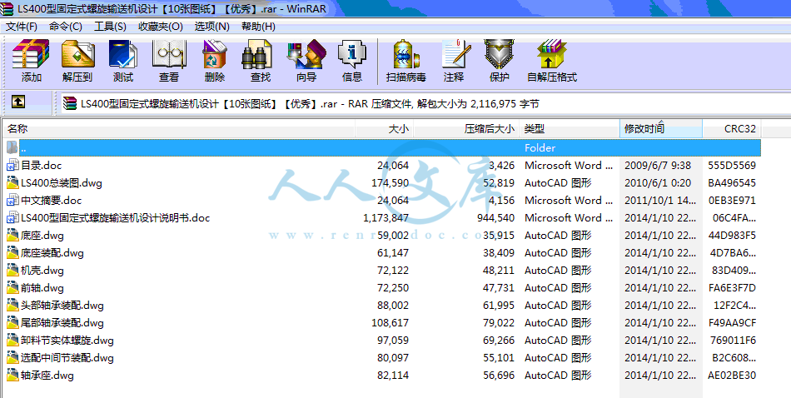Click compressed size value 79,022
The width and height of the screenshot is (791, 398).
point(499,323)
